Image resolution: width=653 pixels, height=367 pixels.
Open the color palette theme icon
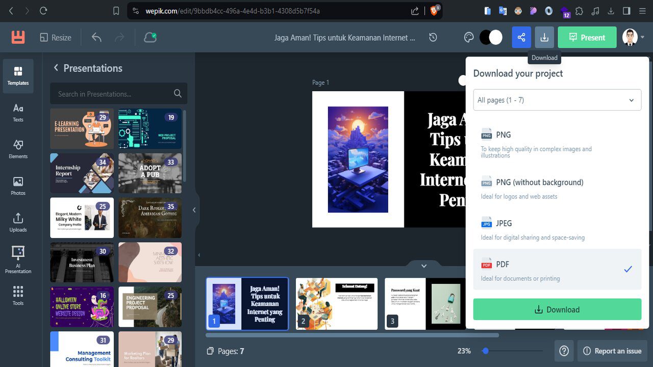coord(469,37)
